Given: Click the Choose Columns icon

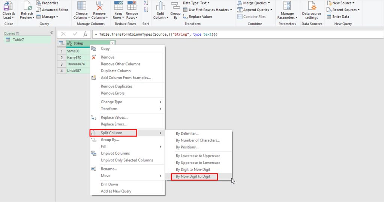Looking at the screenshot, I should click(x=81, y=6).
